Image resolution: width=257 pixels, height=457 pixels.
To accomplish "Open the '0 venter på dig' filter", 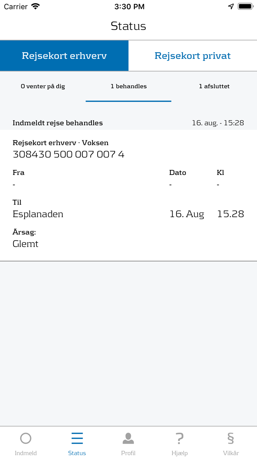I will click(43, 86).
